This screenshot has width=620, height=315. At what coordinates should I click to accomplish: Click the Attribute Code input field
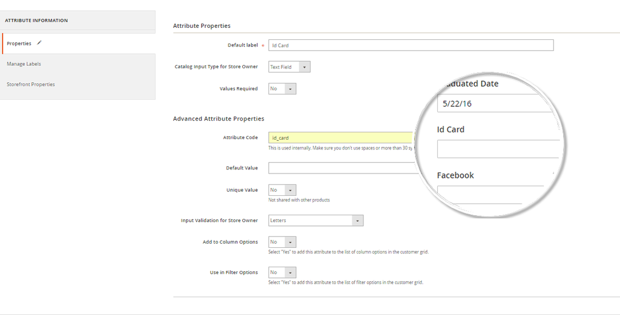coord(340,138)
